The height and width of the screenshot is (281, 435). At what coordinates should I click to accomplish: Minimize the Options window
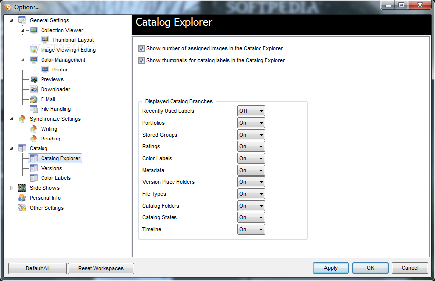point(389,5)
